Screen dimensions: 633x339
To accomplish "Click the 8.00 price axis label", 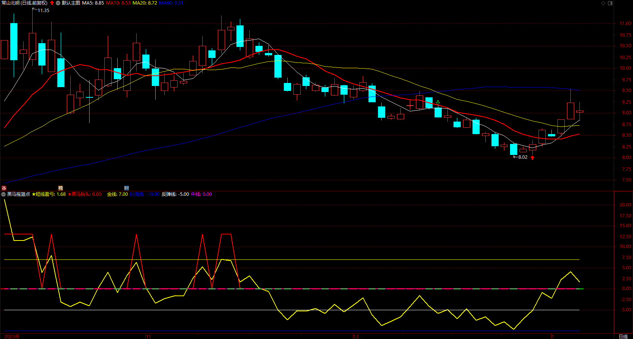I will point(627,158).
